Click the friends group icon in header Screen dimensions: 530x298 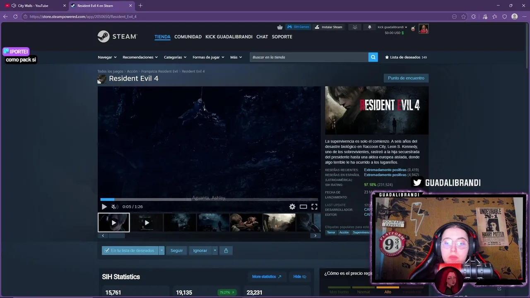(355, 27)
